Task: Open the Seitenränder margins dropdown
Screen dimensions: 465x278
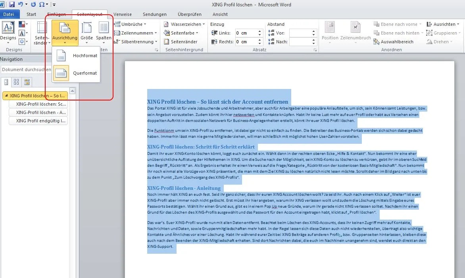Action: (x=42, y=33)
